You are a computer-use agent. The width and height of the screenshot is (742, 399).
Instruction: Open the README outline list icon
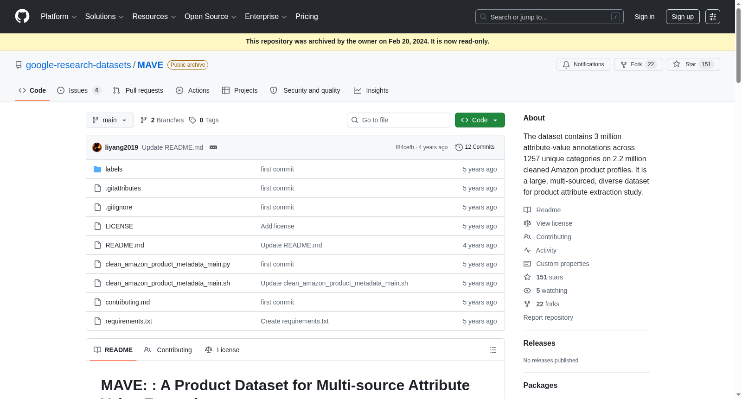click(493, 350)
